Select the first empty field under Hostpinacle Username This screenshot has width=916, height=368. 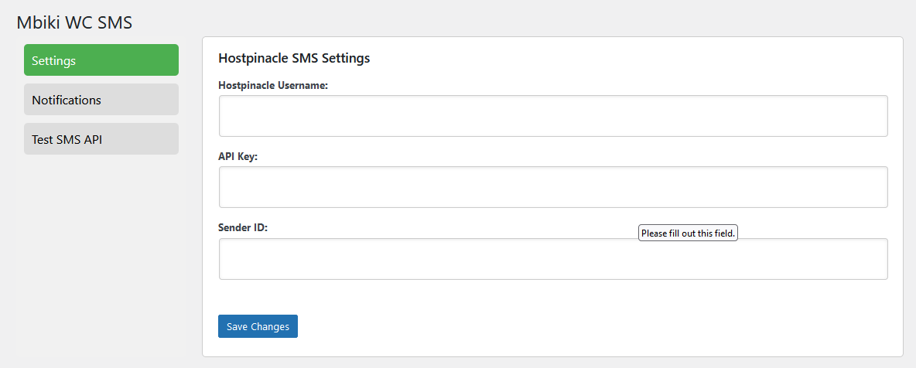(x=553, y=116)
